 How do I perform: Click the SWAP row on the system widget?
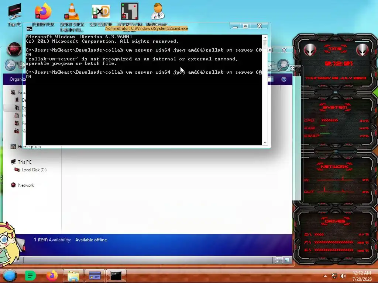(x=337, y=136)
